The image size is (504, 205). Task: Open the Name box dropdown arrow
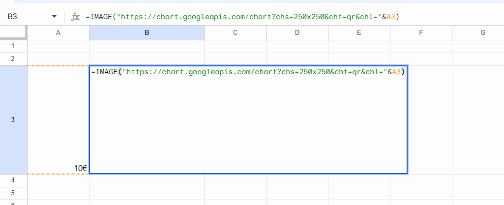(54, 17)
